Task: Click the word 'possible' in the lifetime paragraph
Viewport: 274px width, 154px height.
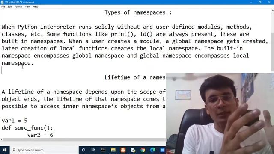Action: [15, 107]
